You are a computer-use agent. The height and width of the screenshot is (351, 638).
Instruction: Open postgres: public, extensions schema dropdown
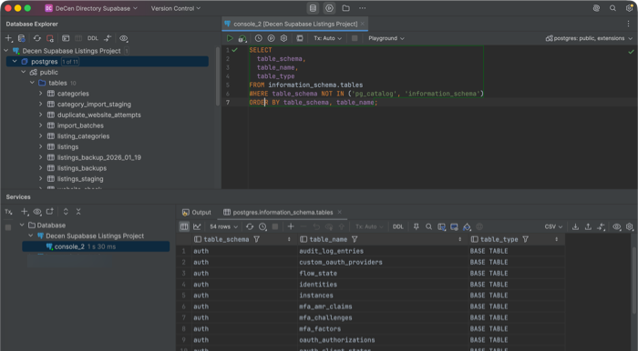coord(589,38)
